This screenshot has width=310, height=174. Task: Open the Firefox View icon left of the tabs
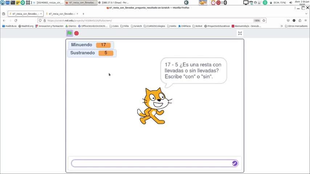[4, 14]
